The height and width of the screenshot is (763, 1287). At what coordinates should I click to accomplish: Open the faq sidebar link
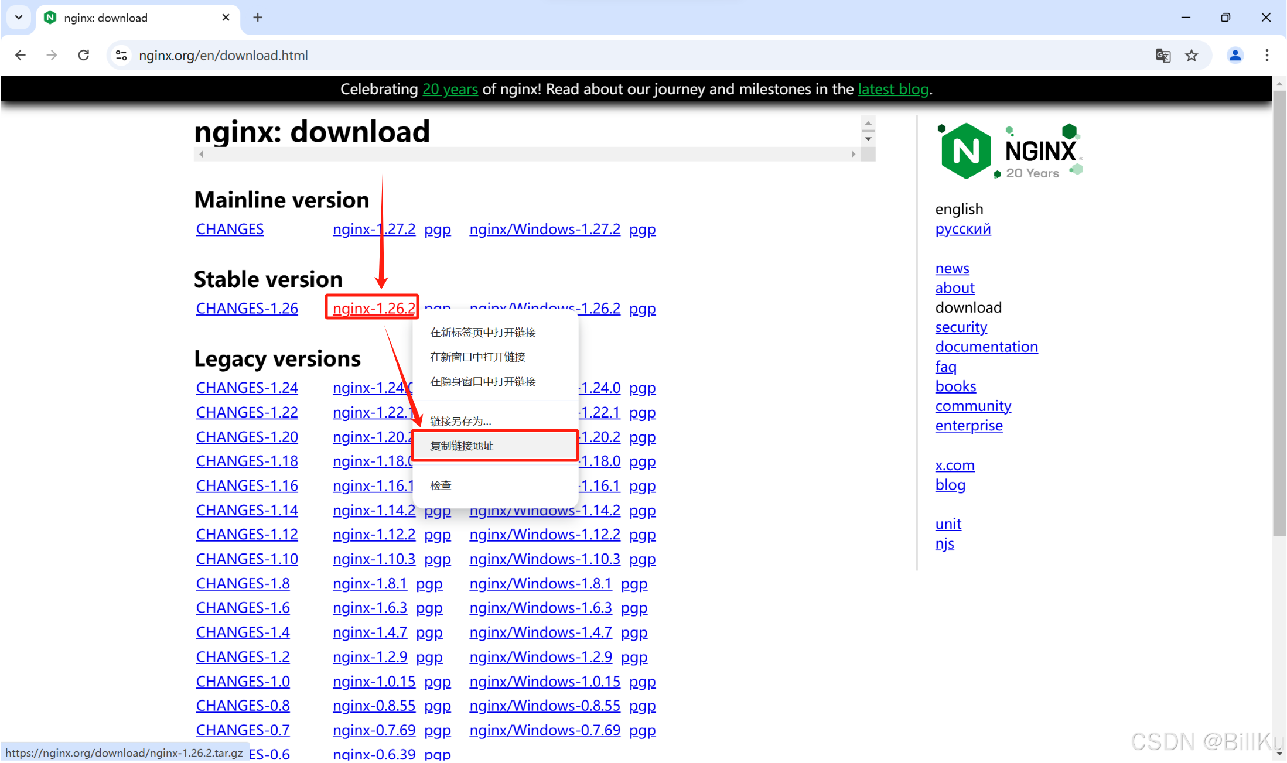[945, 367]
